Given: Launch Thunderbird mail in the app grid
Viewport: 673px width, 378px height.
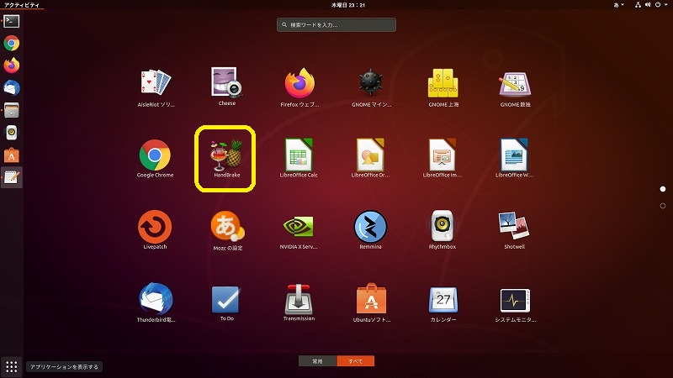Looking at the screenshot, I should pos(156,302).
